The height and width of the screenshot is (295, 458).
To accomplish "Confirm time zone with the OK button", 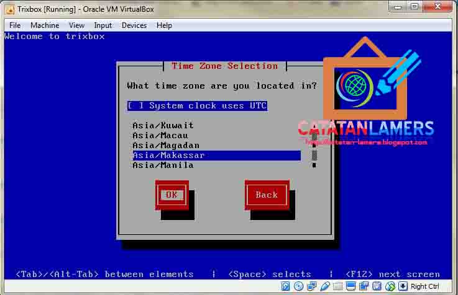I will (172, 195).
